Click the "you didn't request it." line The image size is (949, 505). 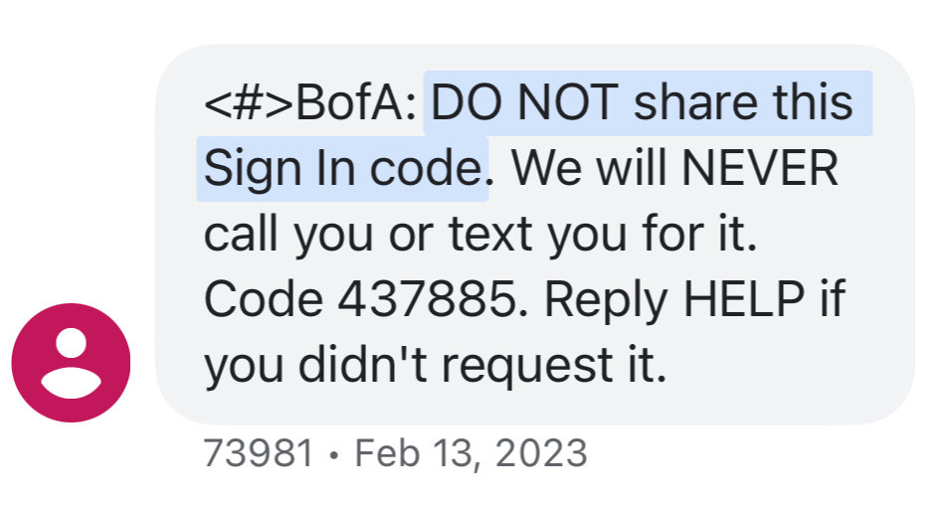tap(435, 366)
